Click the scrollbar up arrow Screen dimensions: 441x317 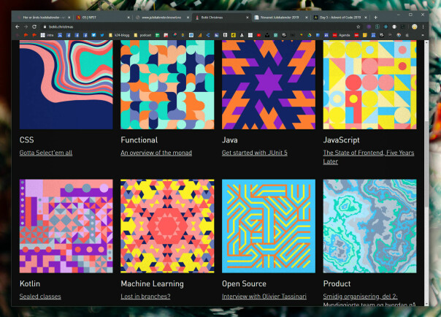coord(426,42)
